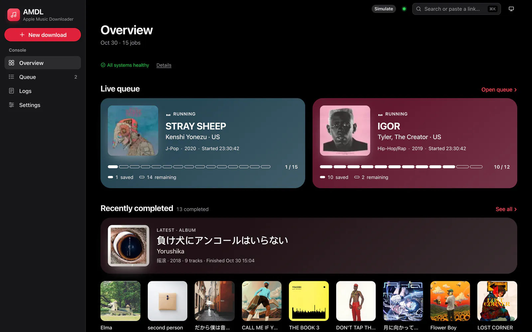
Task: Click the monitor display icon top right
Action: pos(511,9)
